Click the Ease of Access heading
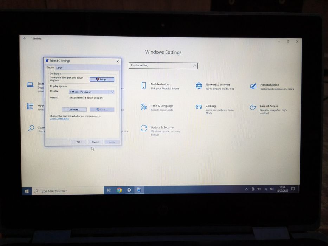 click(x=269, y=106)
